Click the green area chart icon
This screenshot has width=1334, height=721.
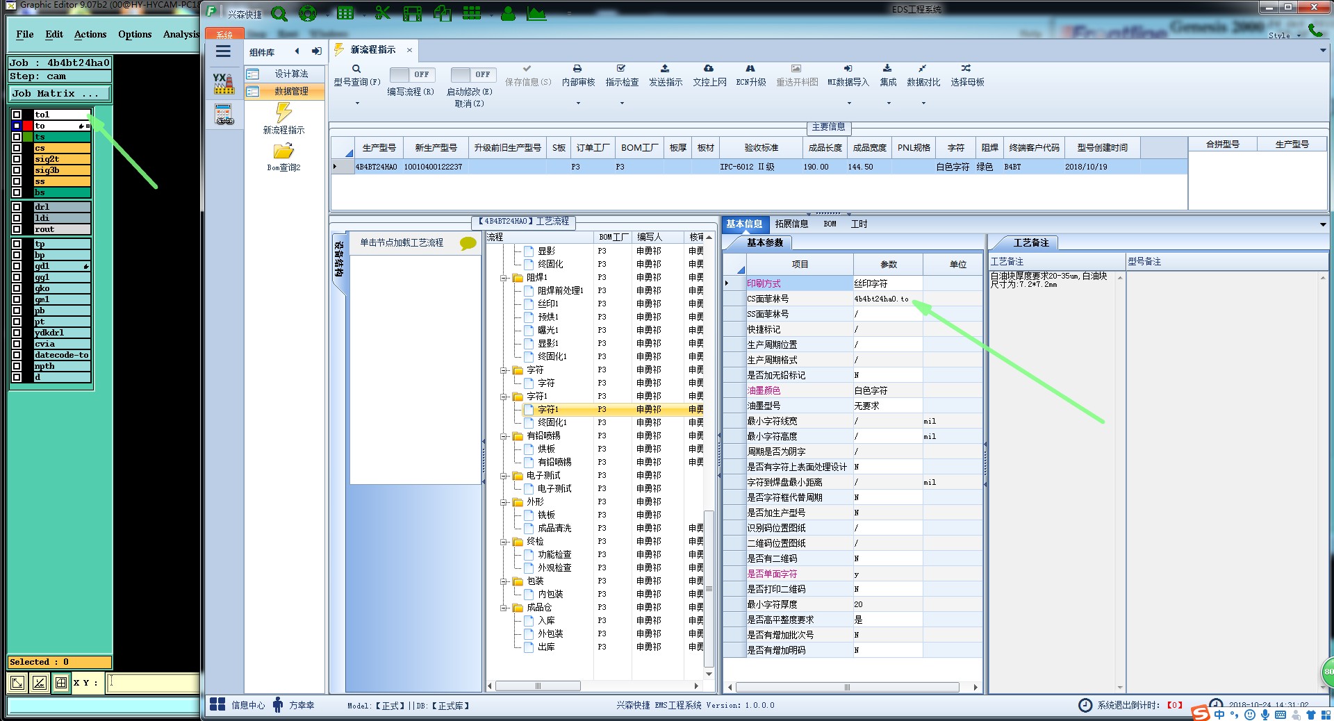click(536, 14)
